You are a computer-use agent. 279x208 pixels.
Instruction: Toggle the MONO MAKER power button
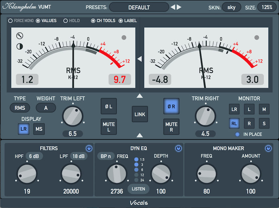tap(268, 148)
